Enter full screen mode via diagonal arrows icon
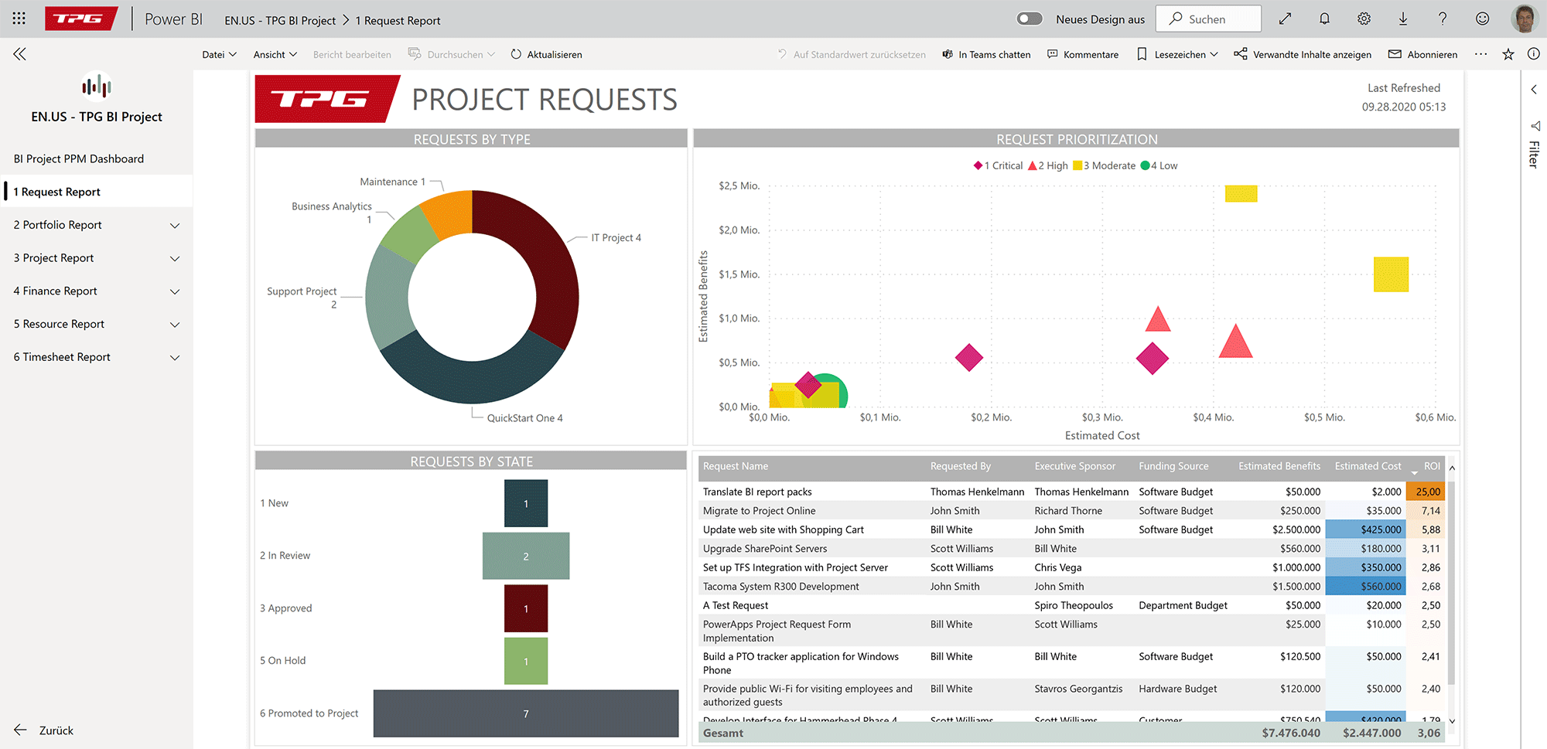The image size is (1547, 749). coord(1285,18)
